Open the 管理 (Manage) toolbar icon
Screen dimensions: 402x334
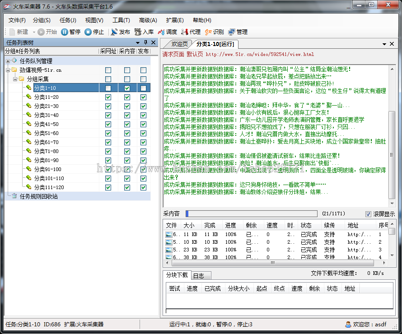pos(232,32)
